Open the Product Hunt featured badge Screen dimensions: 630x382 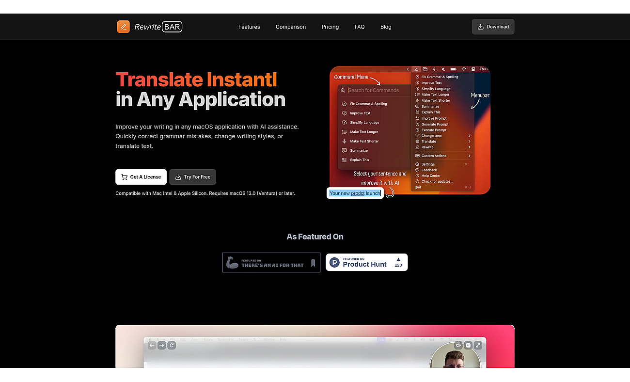367,262
